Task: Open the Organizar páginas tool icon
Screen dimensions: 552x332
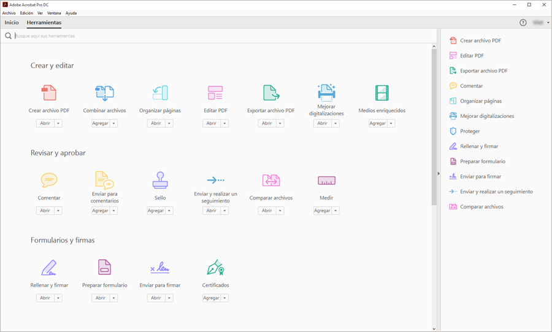Action: click(x=160, y=93)
